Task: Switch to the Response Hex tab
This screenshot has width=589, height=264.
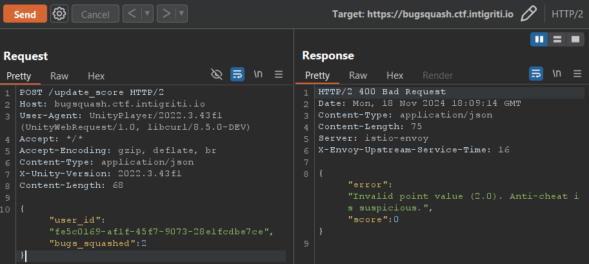Action: 395,76
